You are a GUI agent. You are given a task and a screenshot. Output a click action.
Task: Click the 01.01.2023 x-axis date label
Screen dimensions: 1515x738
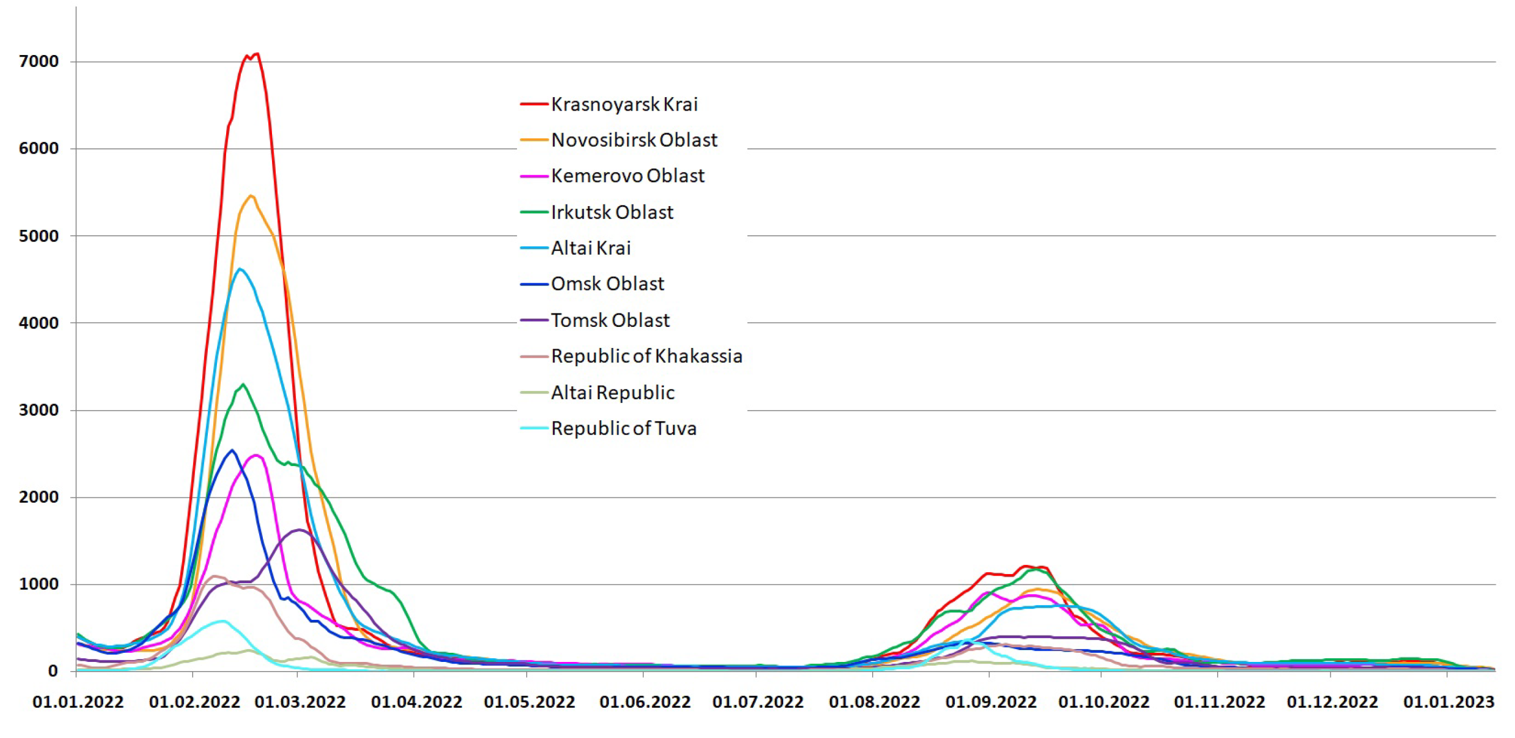pos(1449,702)
